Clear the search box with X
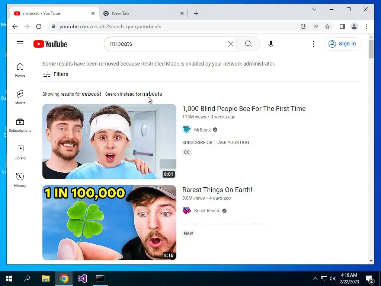Image resolution: width=381 pixels, height=286 pixels. click(231, 44)
